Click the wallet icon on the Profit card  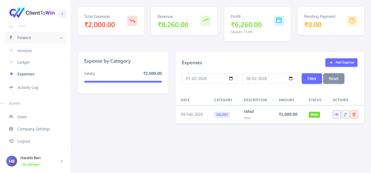click(x=279, y=21)
